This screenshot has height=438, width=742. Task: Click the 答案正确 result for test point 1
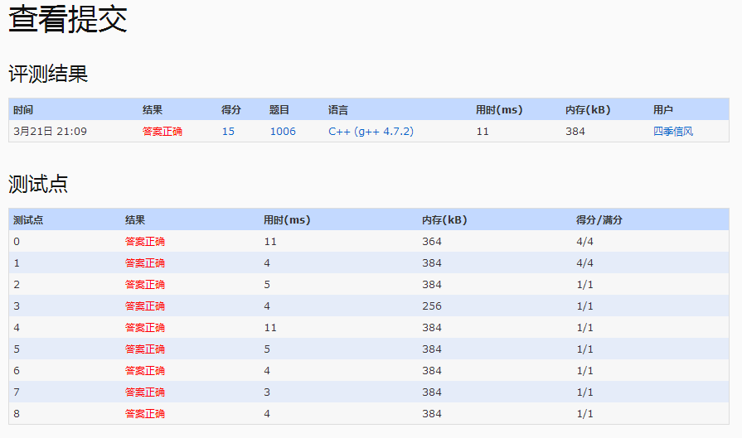pyautogui.click(x=145, y=263)
